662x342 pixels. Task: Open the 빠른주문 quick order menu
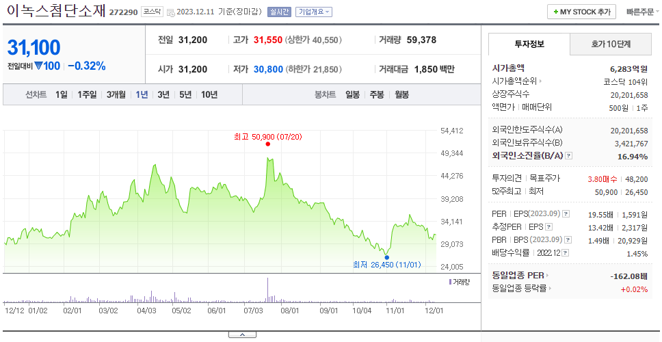tap(643, 12)
